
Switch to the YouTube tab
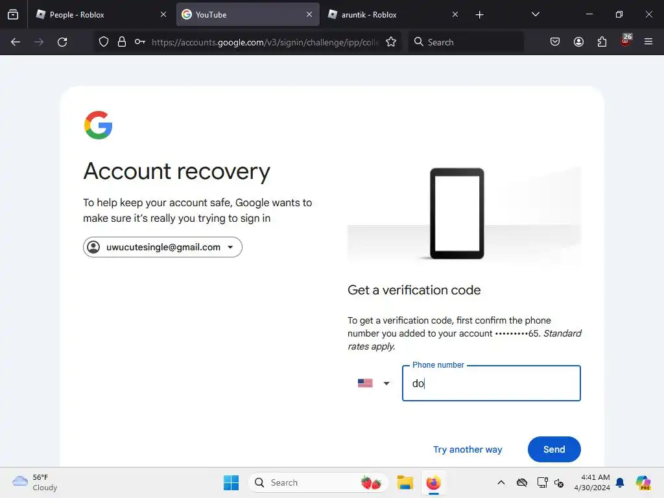[248, 14]
